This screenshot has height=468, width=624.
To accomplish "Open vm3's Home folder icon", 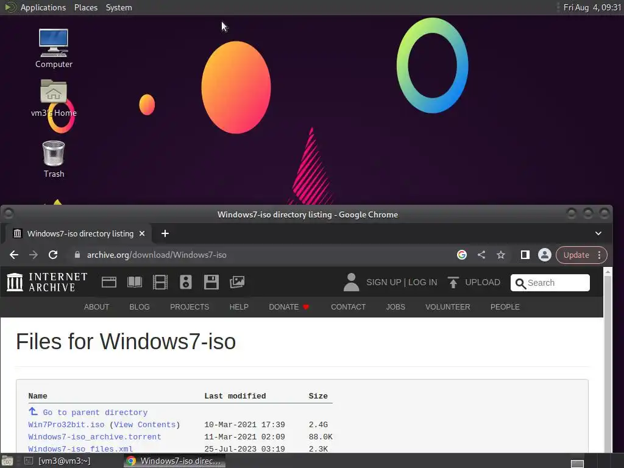I will point(54,98).
